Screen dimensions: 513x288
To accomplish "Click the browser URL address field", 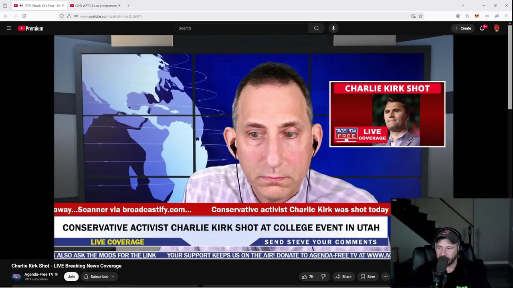I will (x=240, y=16).
